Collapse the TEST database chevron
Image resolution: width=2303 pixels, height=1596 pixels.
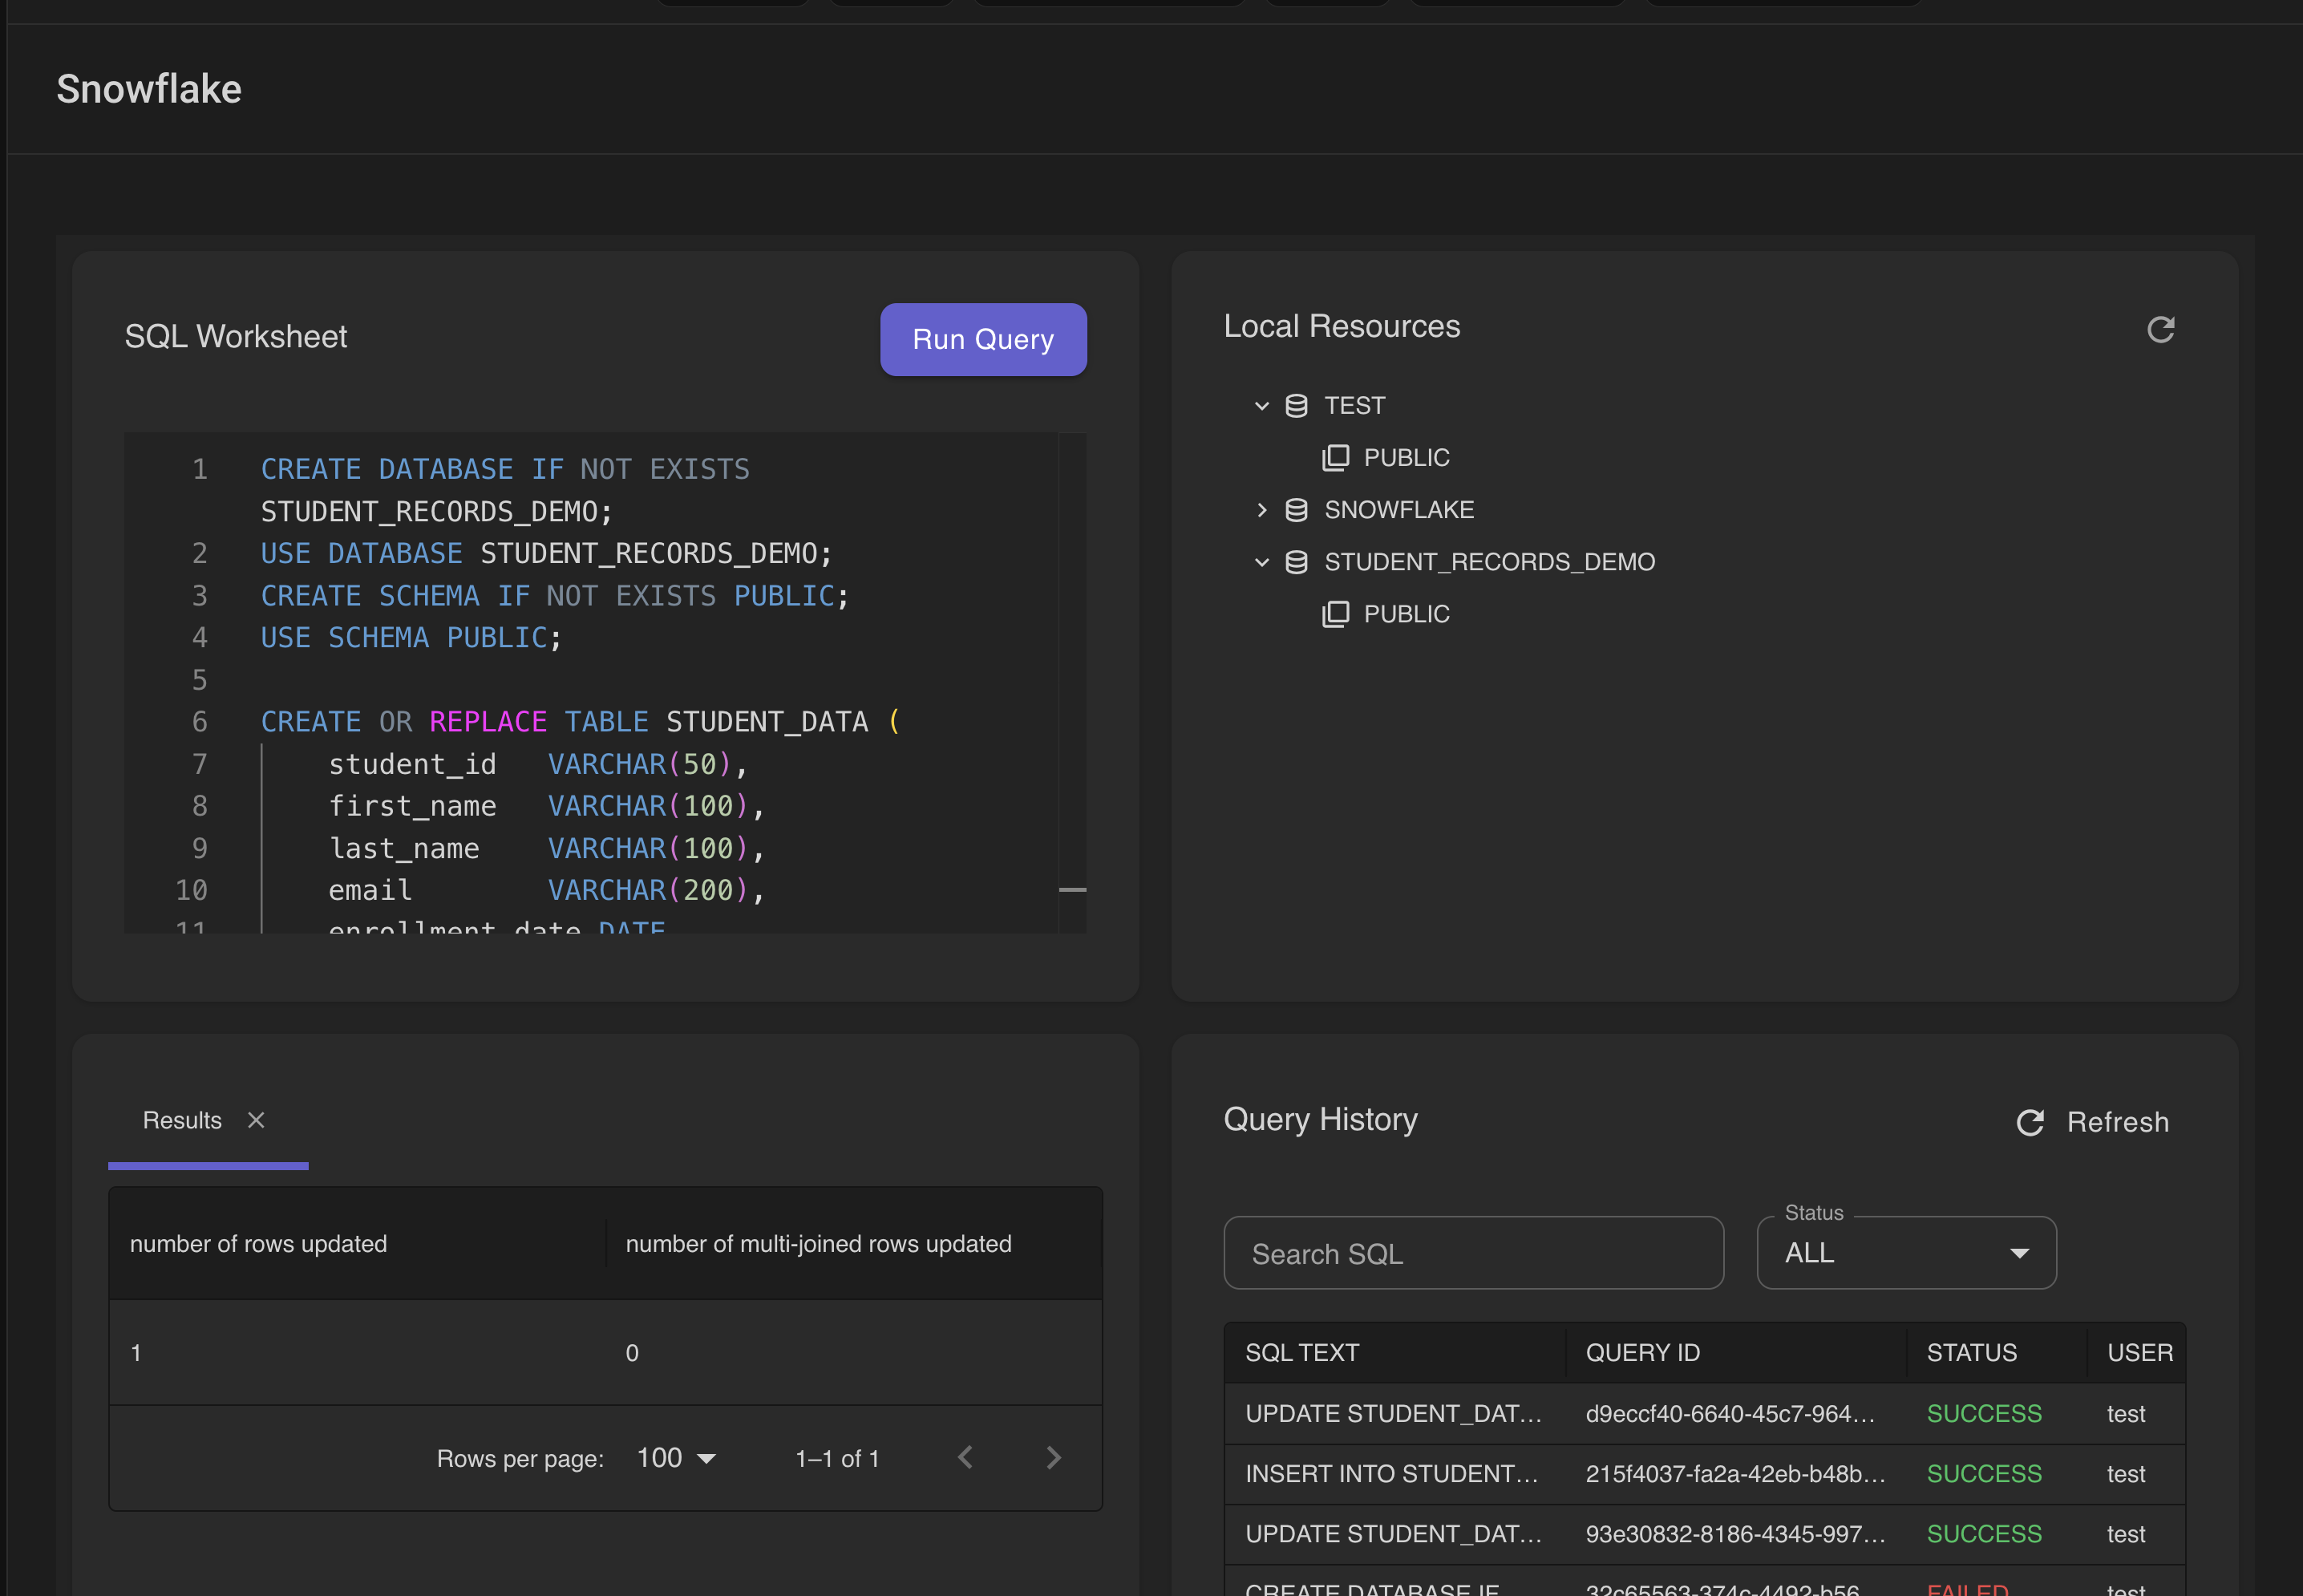coord(1261,405)
